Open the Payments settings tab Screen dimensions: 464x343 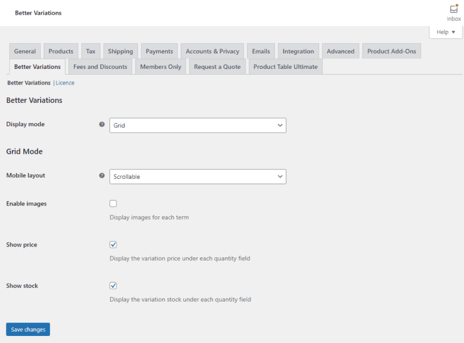coord(159,50)
